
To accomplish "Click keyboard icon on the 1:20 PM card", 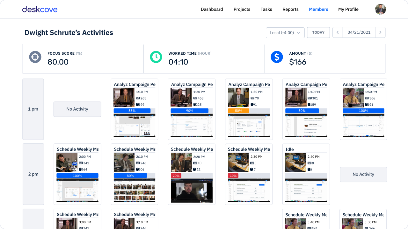I will [195, 98].
